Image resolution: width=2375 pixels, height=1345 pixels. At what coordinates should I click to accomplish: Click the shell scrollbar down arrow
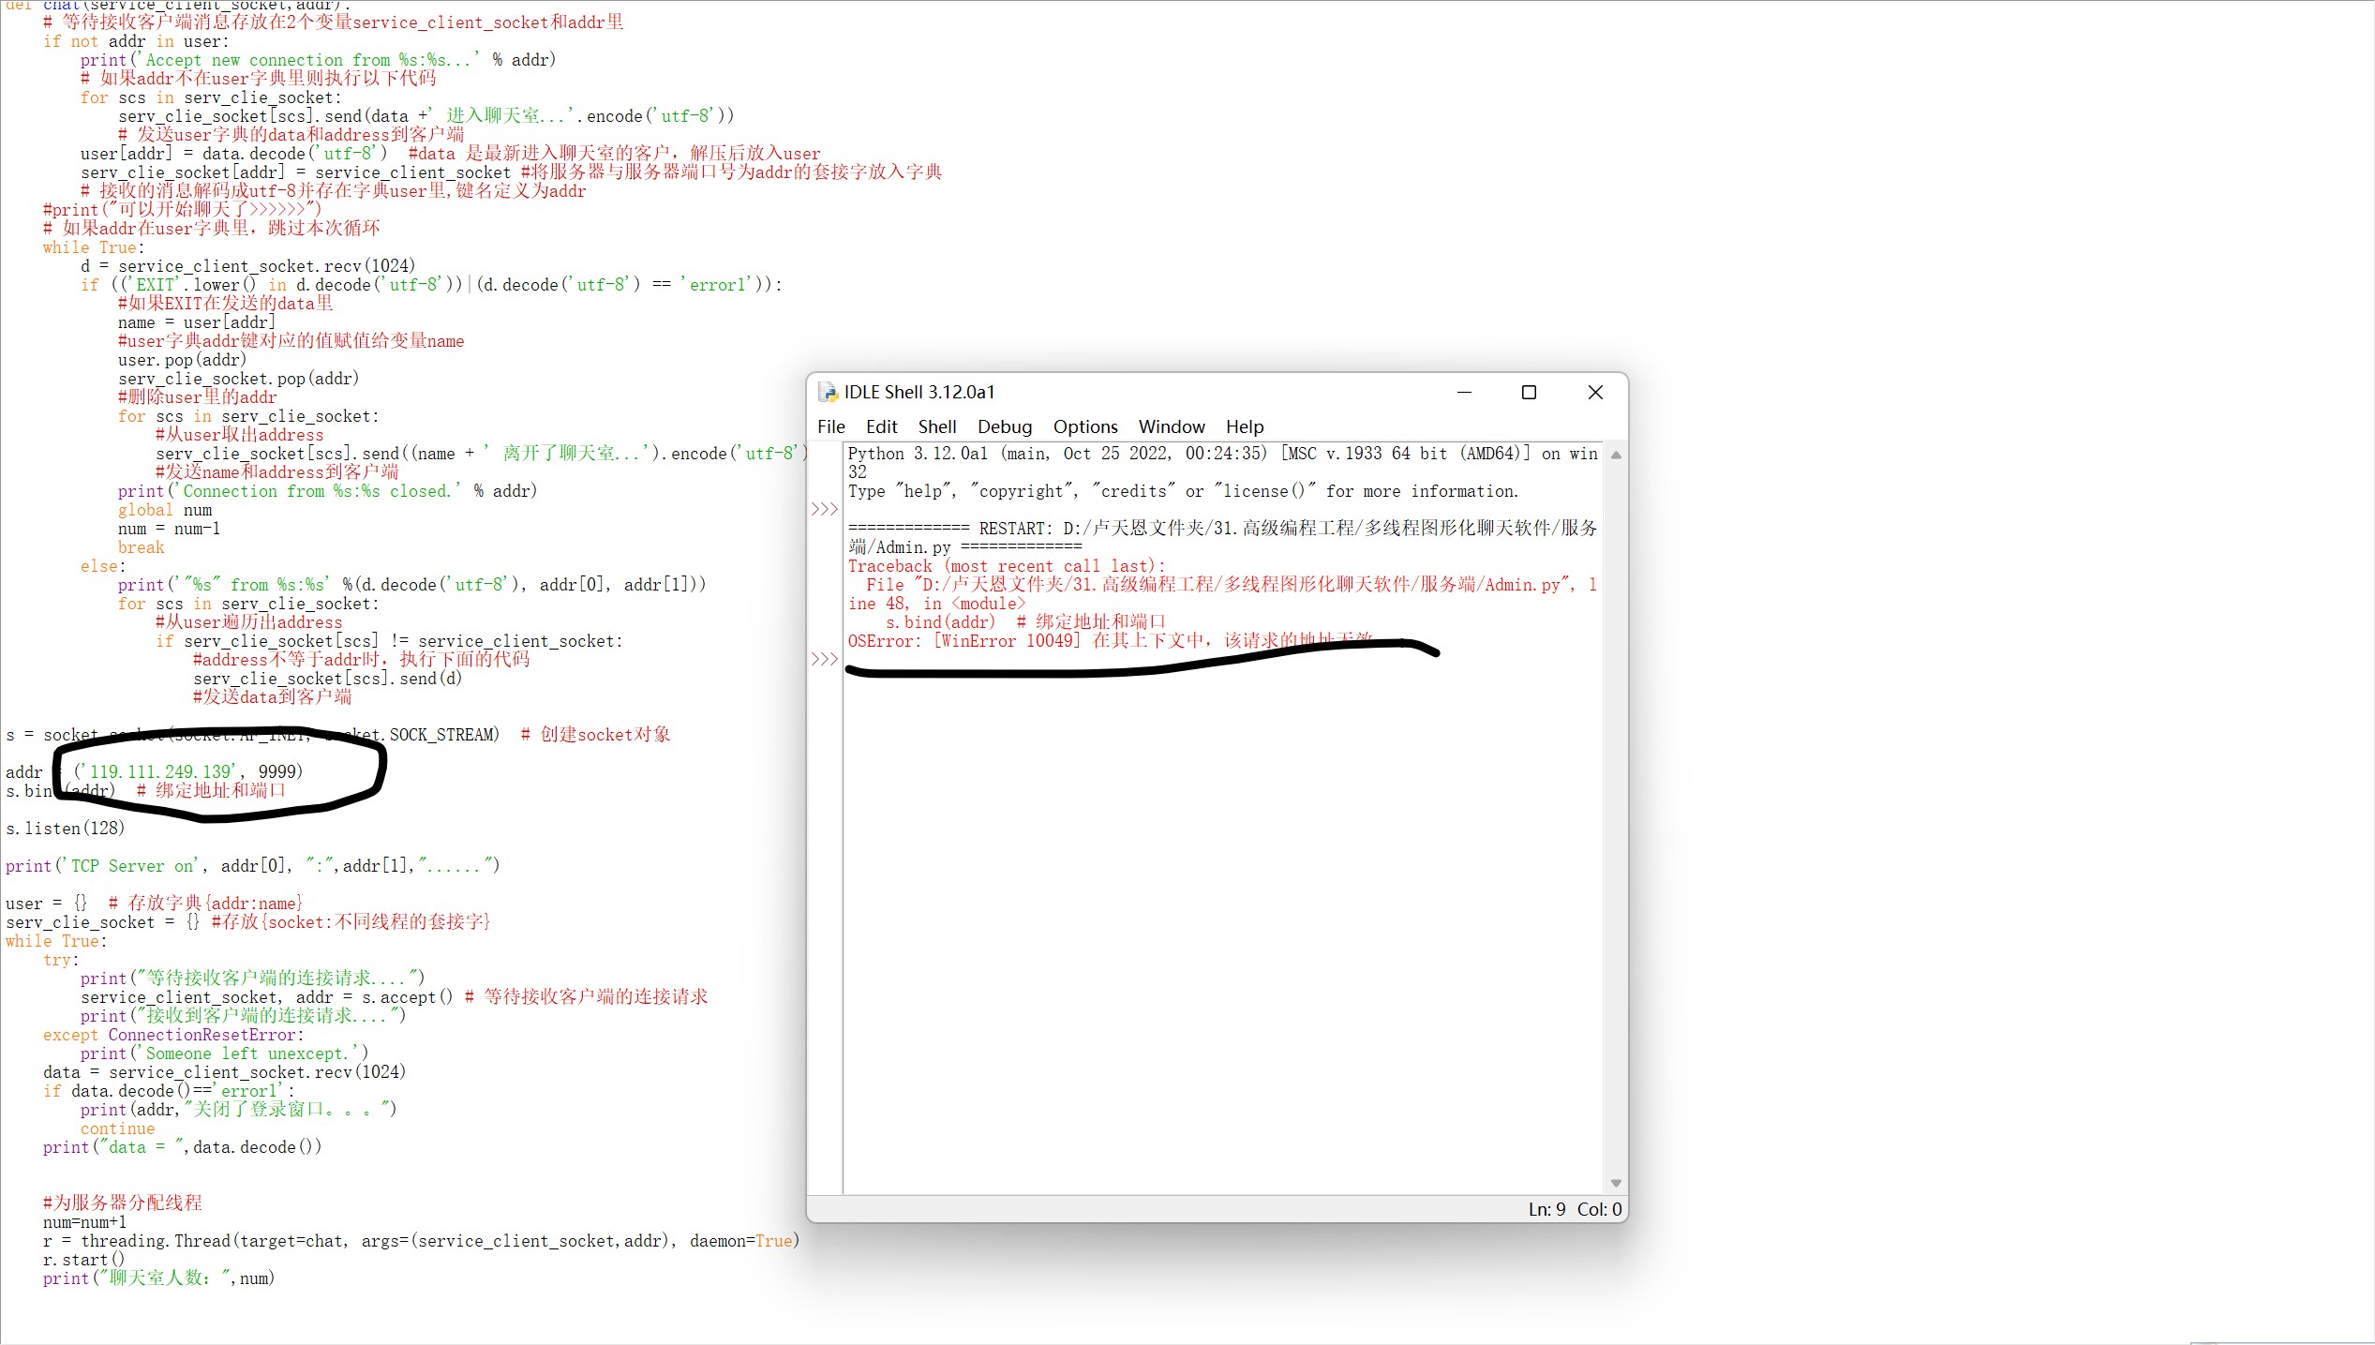1616,1183
